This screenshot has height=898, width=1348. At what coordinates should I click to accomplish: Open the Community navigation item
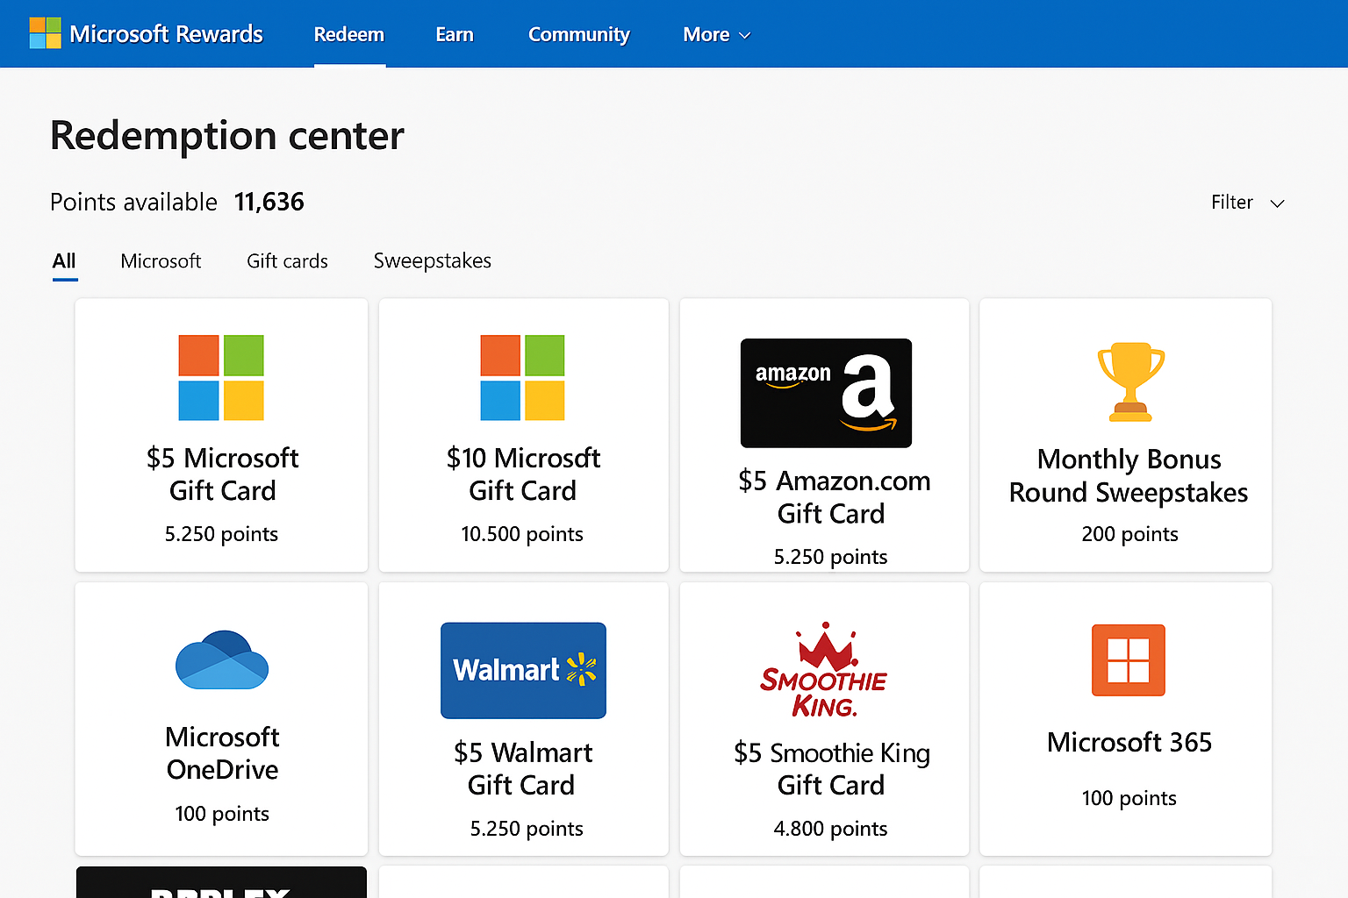(x=578, y=34)
